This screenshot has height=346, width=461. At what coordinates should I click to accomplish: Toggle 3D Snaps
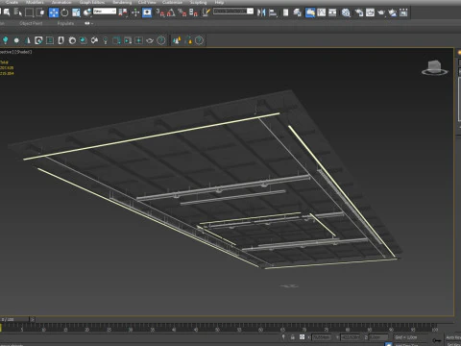159,12
